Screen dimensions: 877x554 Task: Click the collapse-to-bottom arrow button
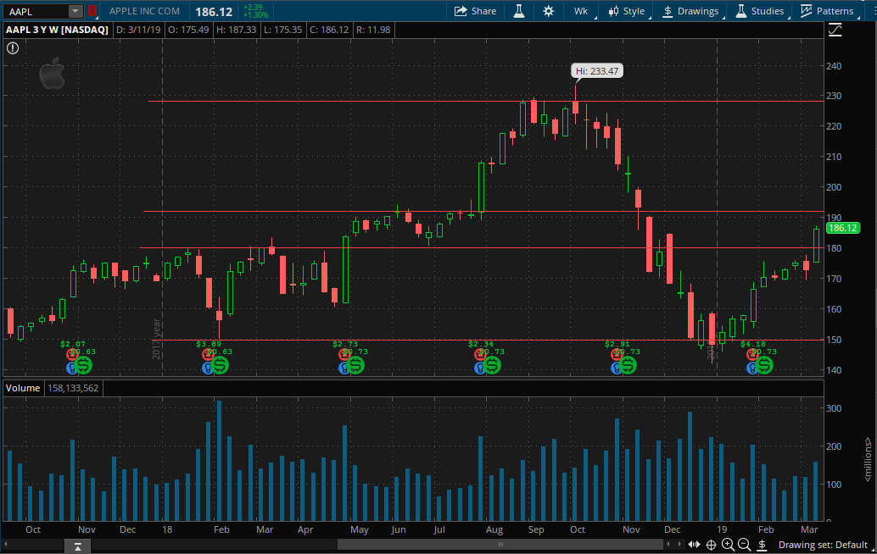coord(78,546)
